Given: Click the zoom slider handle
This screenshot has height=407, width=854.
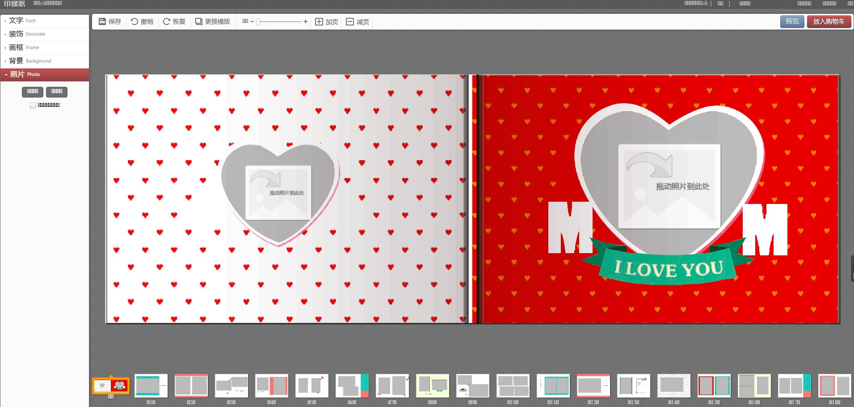Looking at the screenshot, I should click(258, 22).
